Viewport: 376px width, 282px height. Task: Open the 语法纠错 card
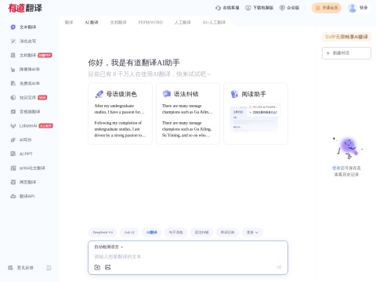click(x=188, y=114)
